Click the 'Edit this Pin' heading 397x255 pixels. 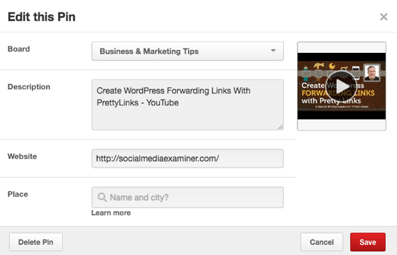point(42,17)
